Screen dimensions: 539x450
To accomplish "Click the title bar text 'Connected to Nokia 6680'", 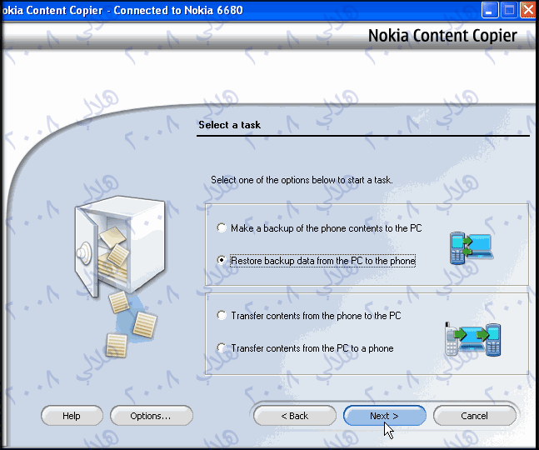I will coord(178,10).
